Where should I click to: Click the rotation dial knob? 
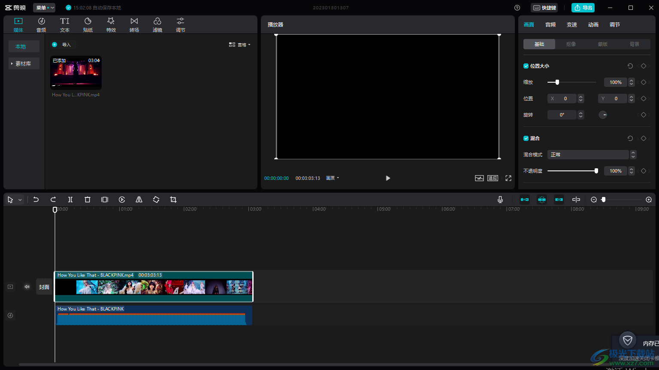(x=603, y=115)
